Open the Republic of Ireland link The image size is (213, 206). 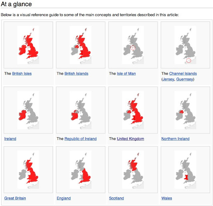coord(81,139)
